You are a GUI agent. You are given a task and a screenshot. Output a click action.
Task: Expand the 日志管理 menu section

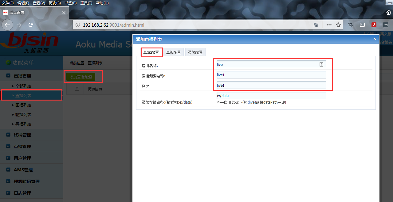point(31,193)
